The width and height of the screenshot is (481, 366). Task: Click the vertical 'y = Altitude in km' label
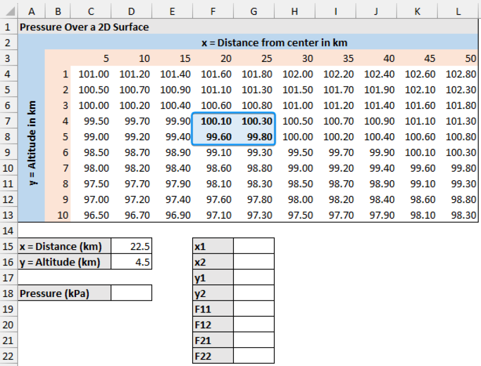[32, 143]
